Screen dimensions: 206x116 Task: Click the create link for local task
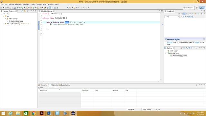(197, 42)
